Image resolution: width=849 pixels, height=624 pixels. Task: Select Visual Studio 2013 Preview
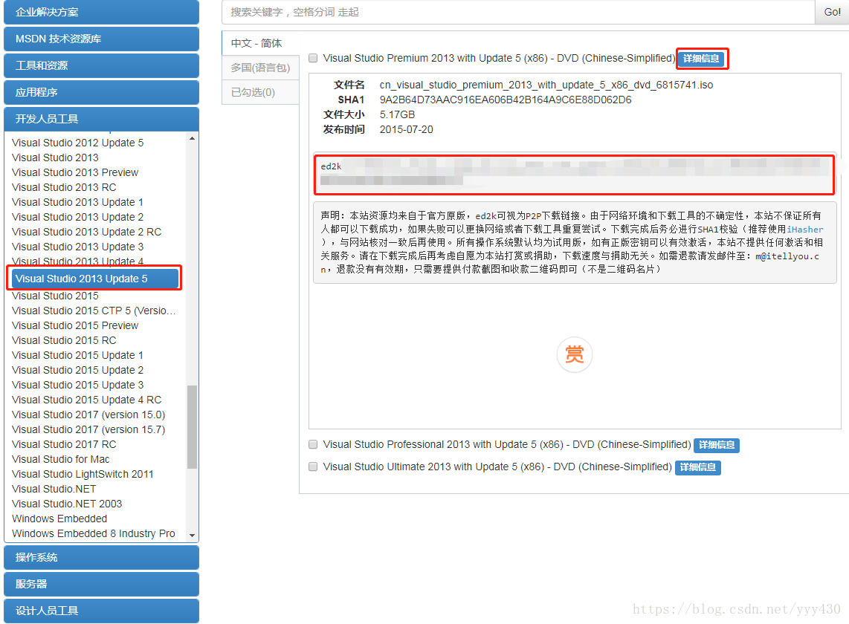click(x=75, y=172)
